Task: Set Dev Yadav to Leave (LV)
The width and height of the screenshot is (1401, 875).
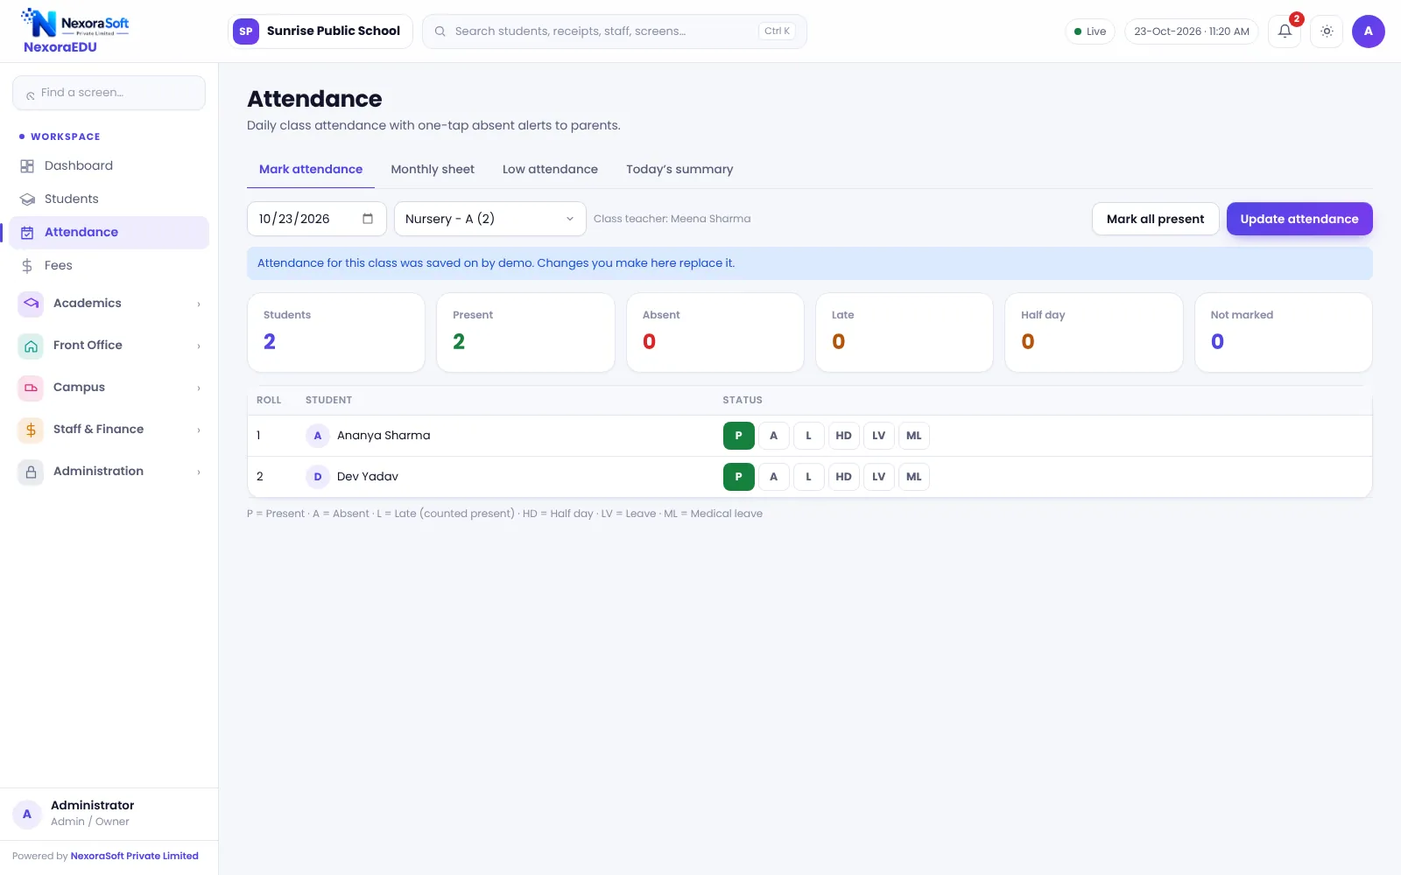Action: 878,477
